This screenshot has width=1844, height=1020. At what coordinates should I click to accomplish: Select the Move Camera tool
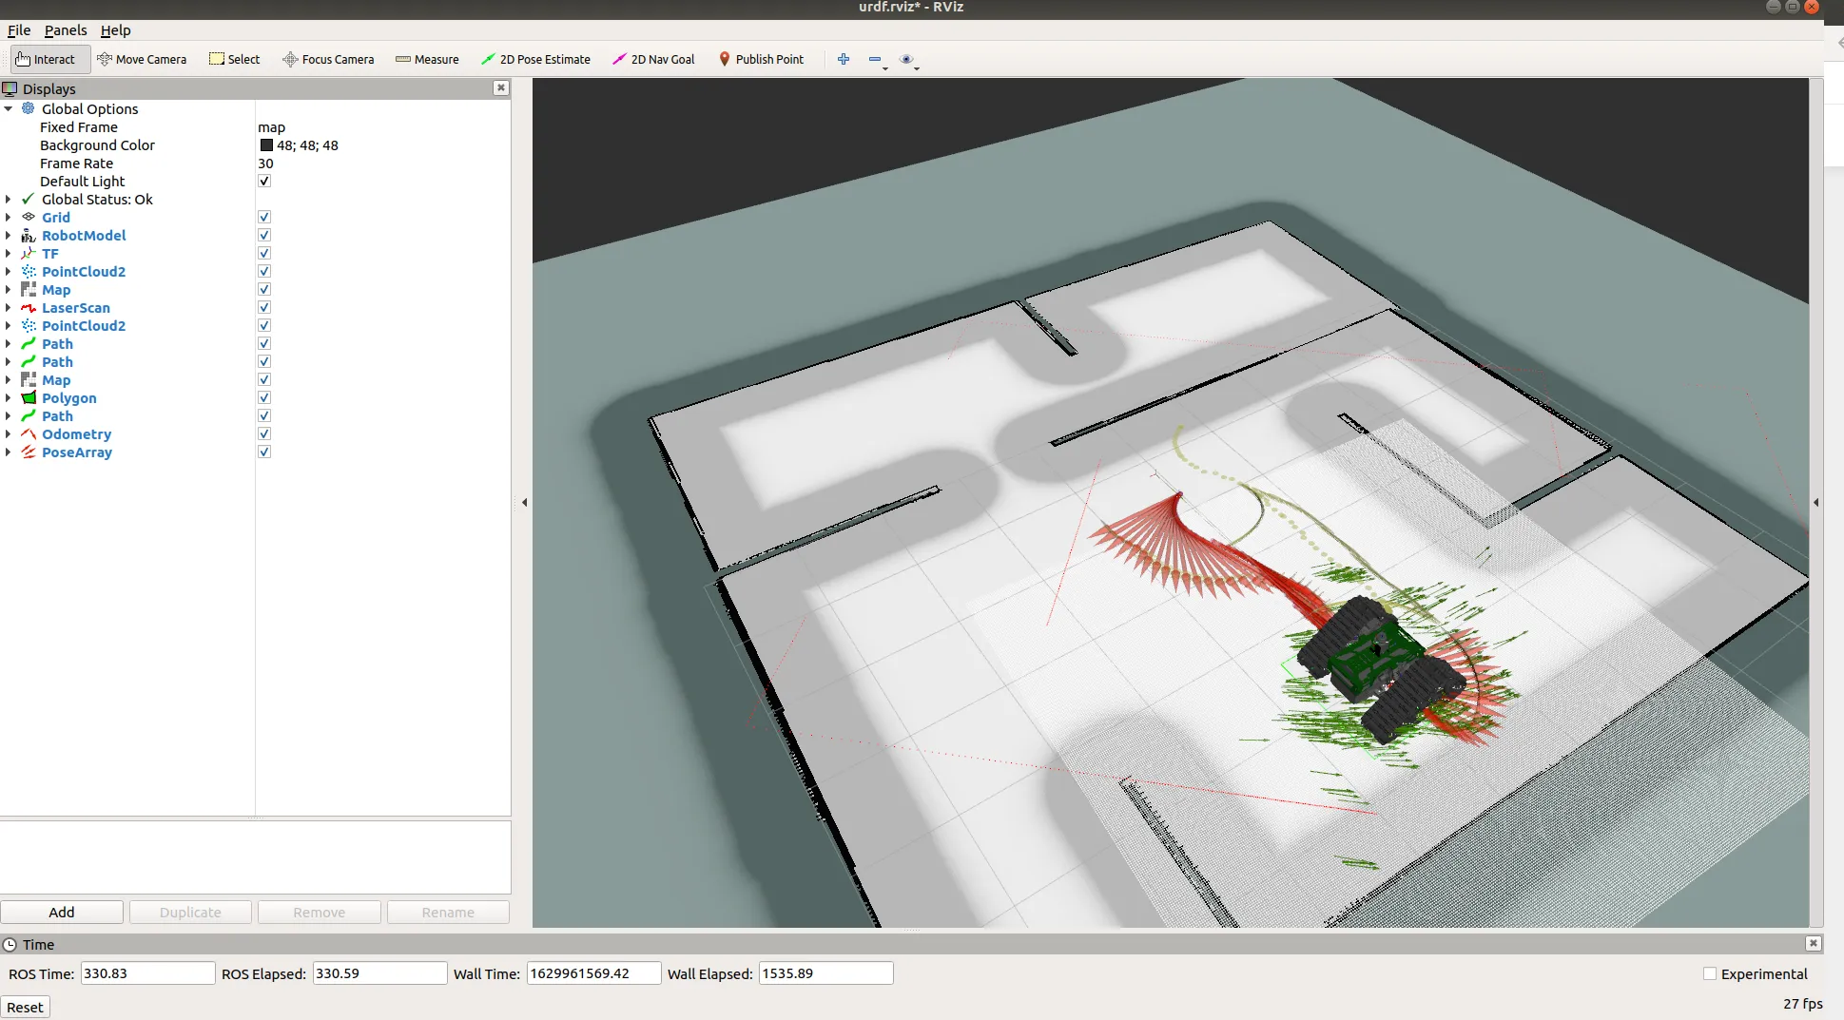pyautogui.click(x=142, y=59)
